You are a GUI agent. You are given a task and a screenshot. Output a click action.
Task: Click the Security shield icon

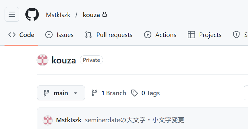(236, 35)
